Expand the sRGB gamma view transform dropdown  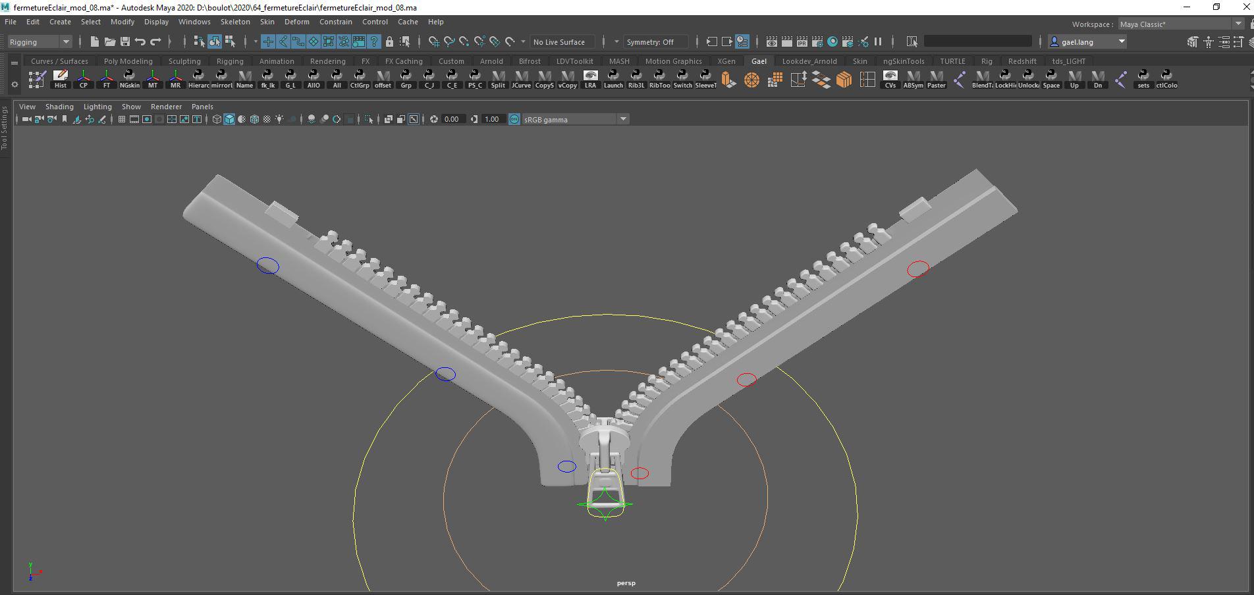click(x=622, y=119)
